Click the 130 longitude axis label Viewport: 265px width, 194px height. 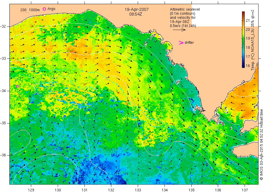(x=58, y=190)
